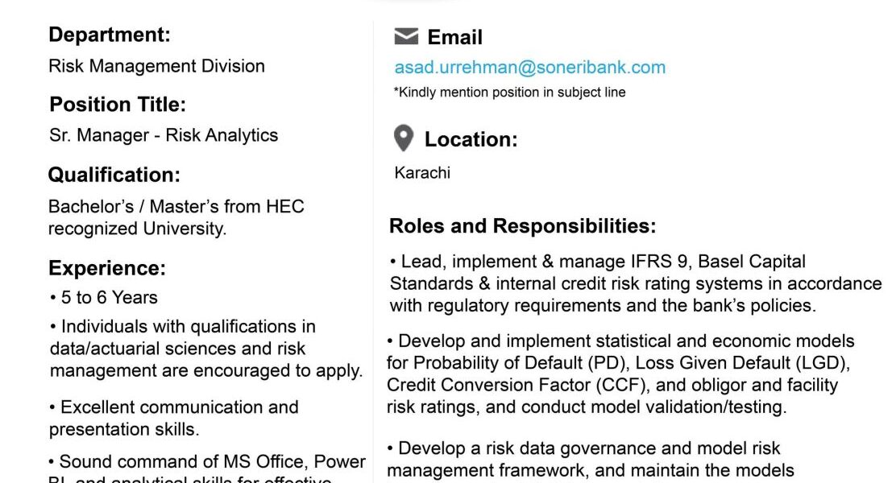The image size is (892, 483).
Task: Click the subject line note under email
Action: (509, 92)
